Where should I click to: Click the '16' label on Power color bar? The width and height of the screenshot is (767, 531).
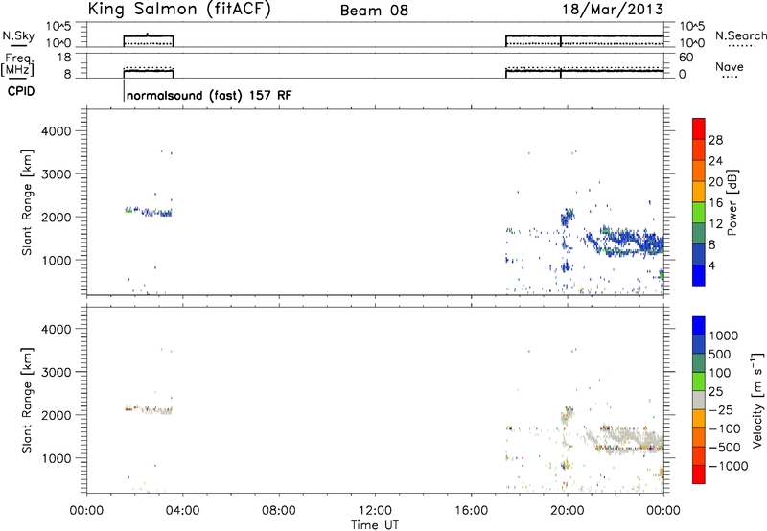[x=715, y=203]
